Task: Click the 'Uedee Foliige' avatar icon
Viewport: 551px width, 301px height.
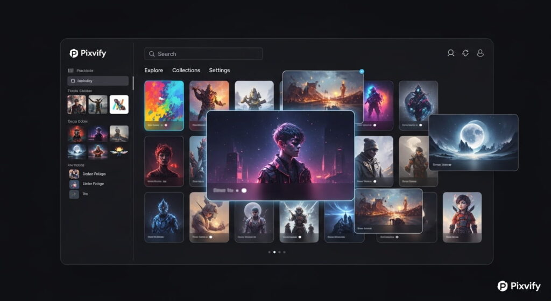Action: (74, 174)
